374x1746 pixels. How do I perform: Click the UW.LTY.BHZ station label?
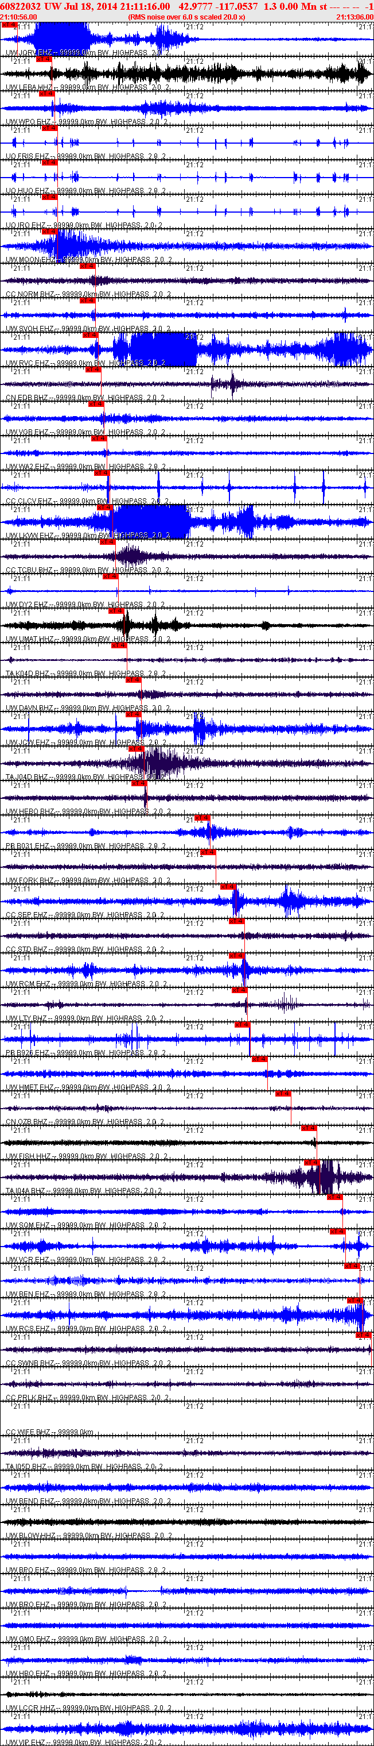(x=83, y=1018)
